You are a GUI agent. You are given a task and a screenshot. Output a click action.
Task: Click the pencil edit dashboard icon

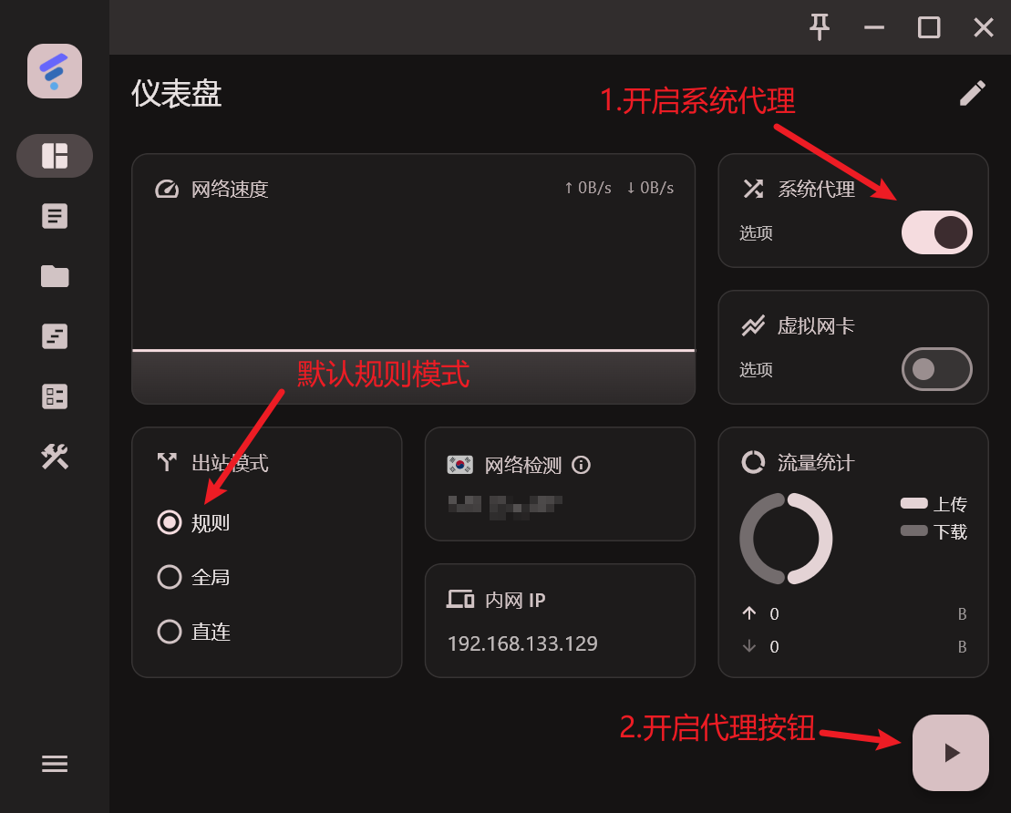973,94
